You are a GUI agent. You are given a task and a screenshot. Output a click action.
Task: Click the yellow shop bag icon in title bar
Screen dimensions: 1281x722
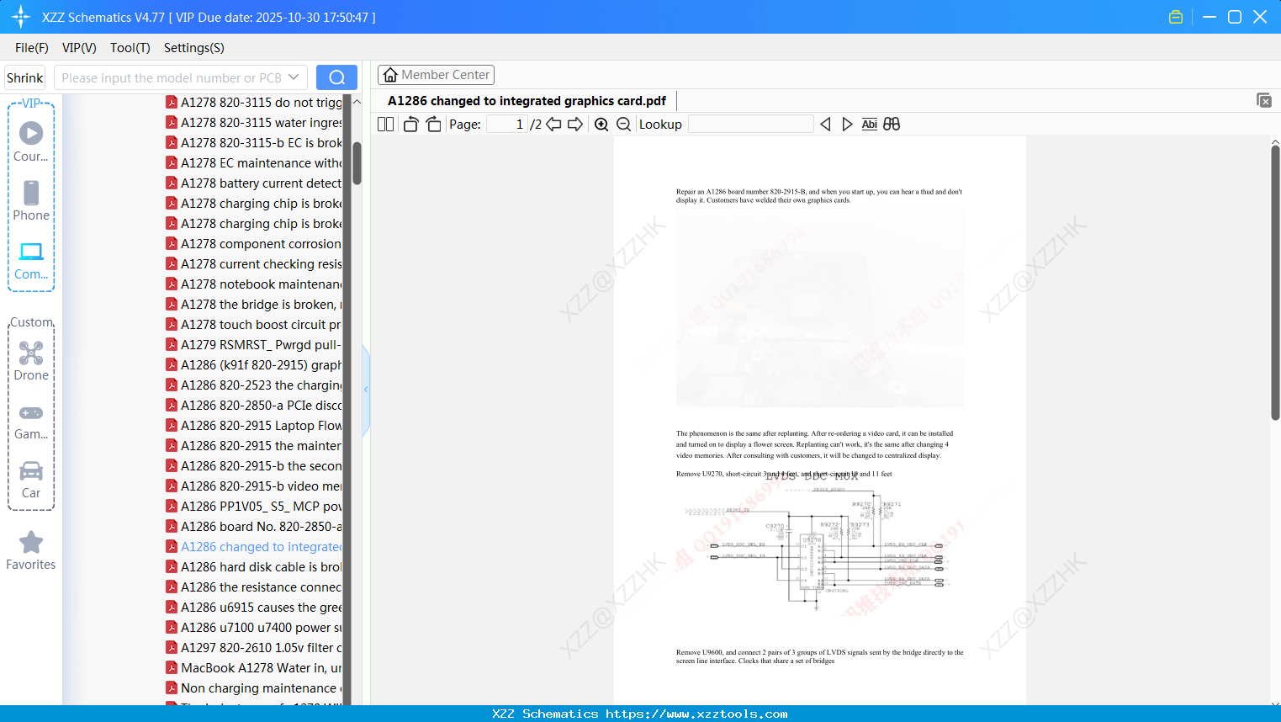[x=1176, y=17]
